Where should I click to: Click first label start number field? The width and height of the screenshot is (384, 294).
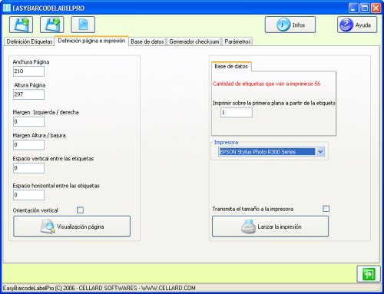point(237,113)
